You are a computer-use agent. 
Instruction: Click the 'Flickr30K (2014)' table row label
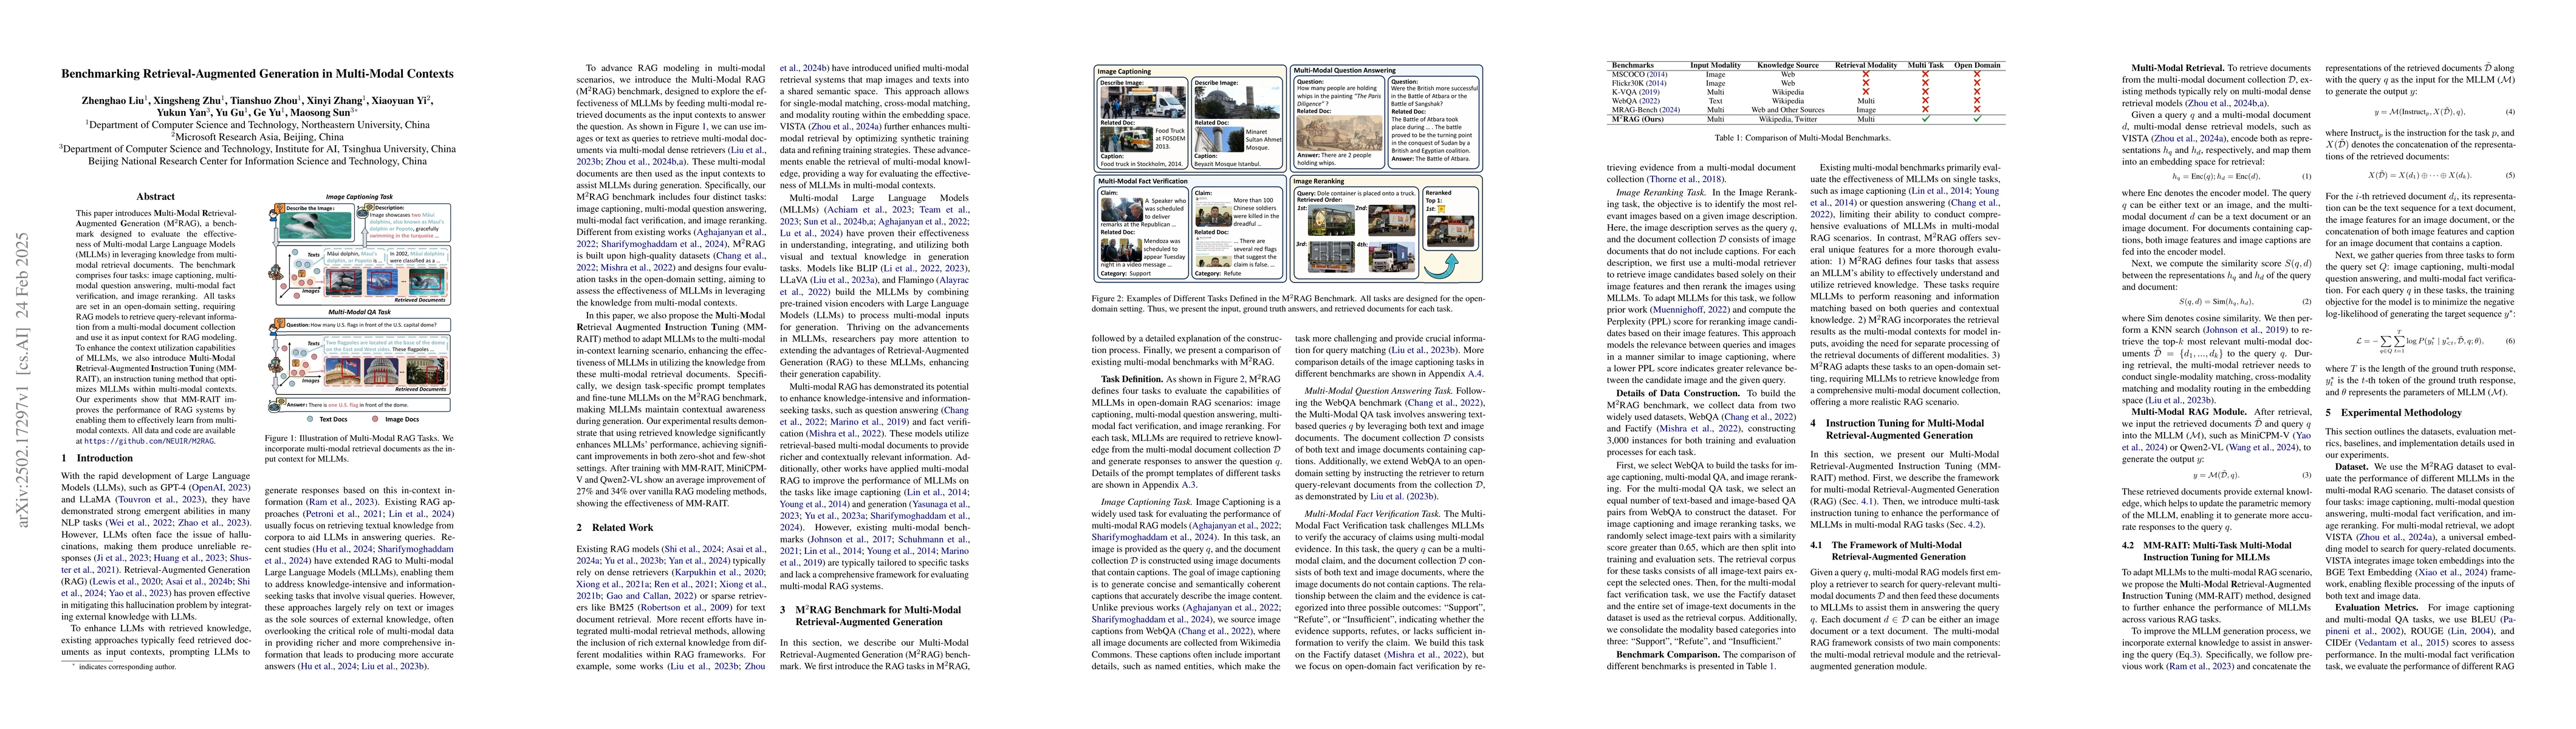pos(1640,84)
